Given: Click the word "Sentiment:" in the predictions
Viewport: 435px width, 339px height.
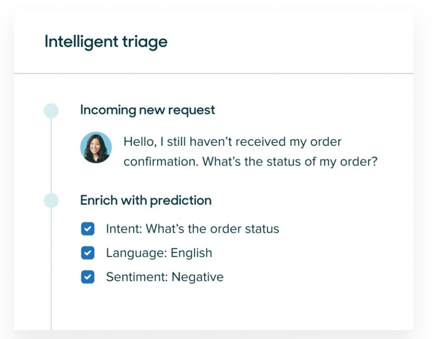Looking at the screenshot, I should pos(137,277).
